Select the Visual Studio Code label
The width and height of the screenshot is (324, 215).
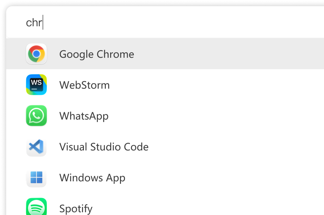[x=104, y=147]
